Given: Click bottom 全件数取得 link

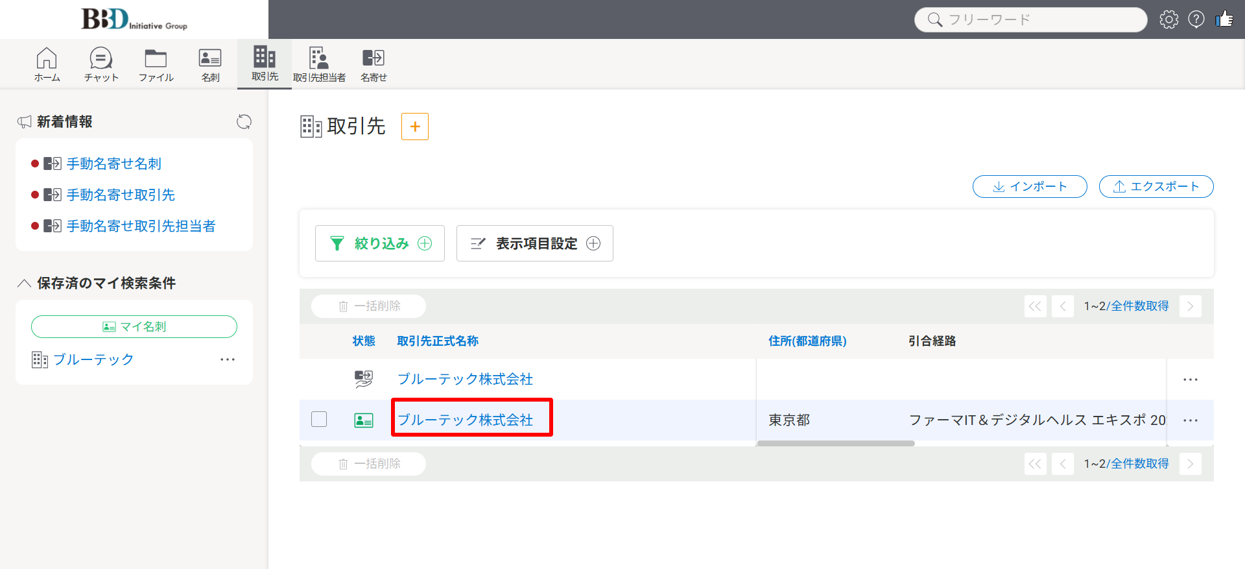Looking at the screenshot, I should (1140, 464).
